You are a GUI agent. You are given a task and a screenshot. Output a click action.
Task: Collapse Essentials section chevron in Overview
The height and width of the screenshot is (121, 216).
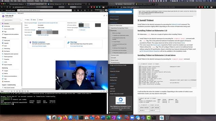tap(65, 37)
